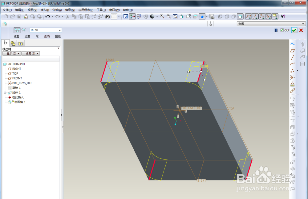Viewport: 308px width, 199px height.
Task: Open the 选项 panel tab
Action: coord(47,36)
